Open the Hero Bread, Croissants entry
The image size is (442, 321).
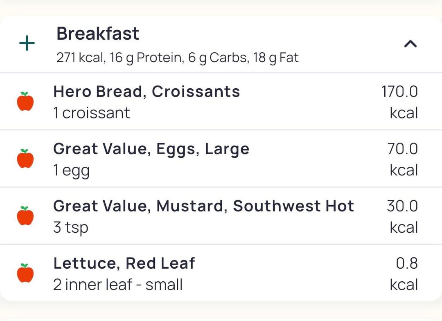(147, 92)
